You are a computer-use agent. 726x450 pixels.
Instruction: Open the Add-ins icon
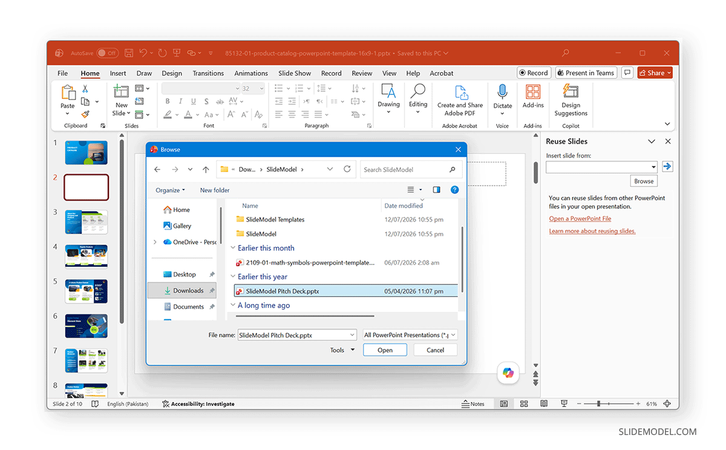[x=533, y=92]
